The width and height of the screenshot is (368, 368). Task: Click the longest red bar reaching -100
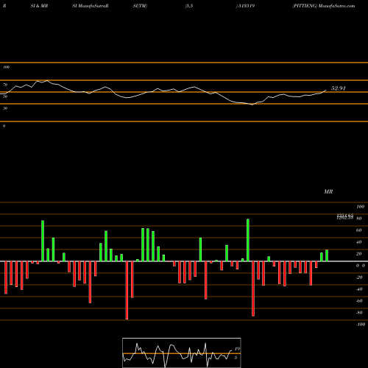[x=127, y=290]
